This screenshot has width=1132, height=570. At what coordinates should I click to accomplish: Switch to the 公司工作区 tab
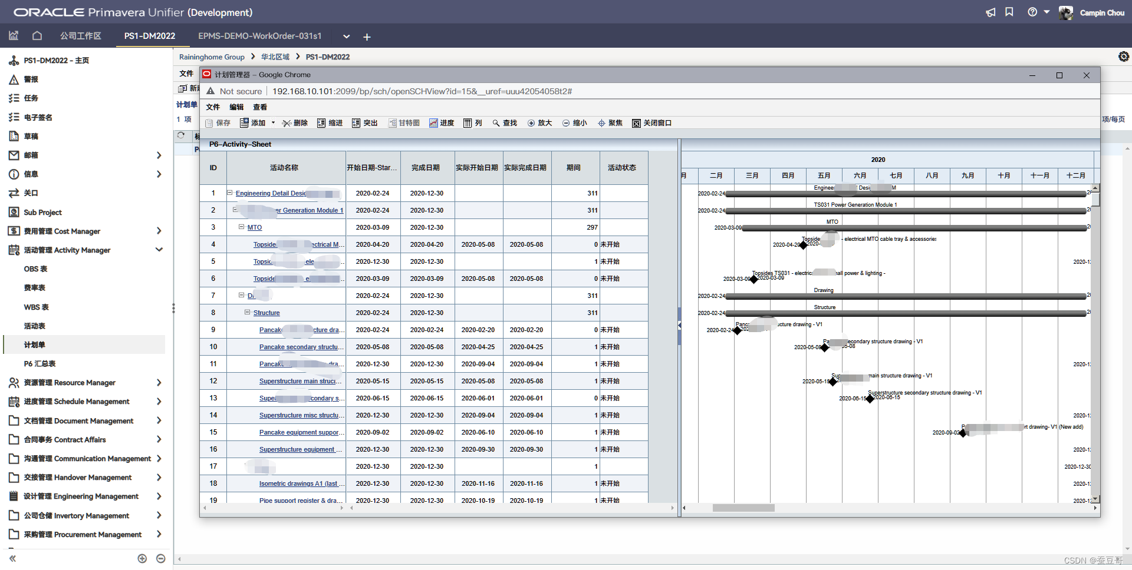tap(81, 36)
